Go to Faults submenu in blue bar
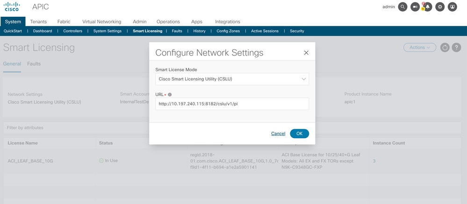Image resolution: width=467 pixels, height=204 pixels. pos(177,31)
